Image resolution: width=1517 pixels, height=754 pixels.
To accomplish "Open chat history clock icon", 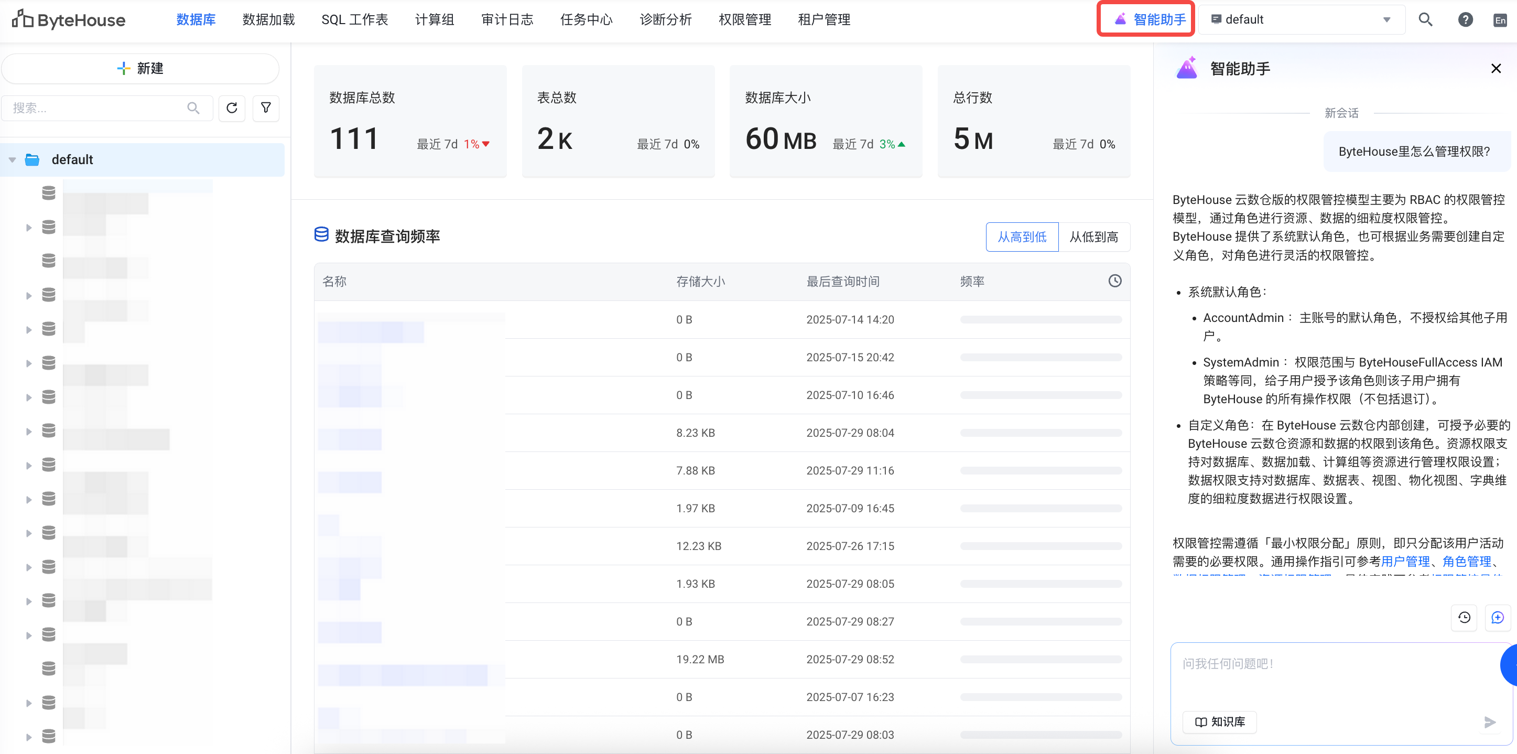I will pos(1464,617).
